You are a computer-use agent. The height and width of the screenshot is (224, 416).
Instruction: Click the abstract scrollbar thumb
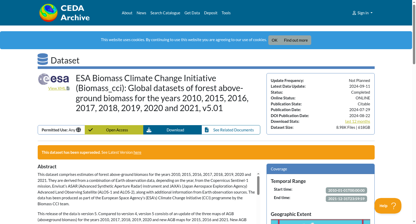point(258,185)
